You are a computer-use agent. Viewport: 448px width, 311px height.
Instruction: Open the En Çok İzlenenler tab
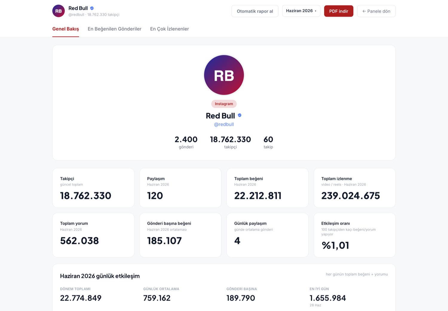(169, 29)
